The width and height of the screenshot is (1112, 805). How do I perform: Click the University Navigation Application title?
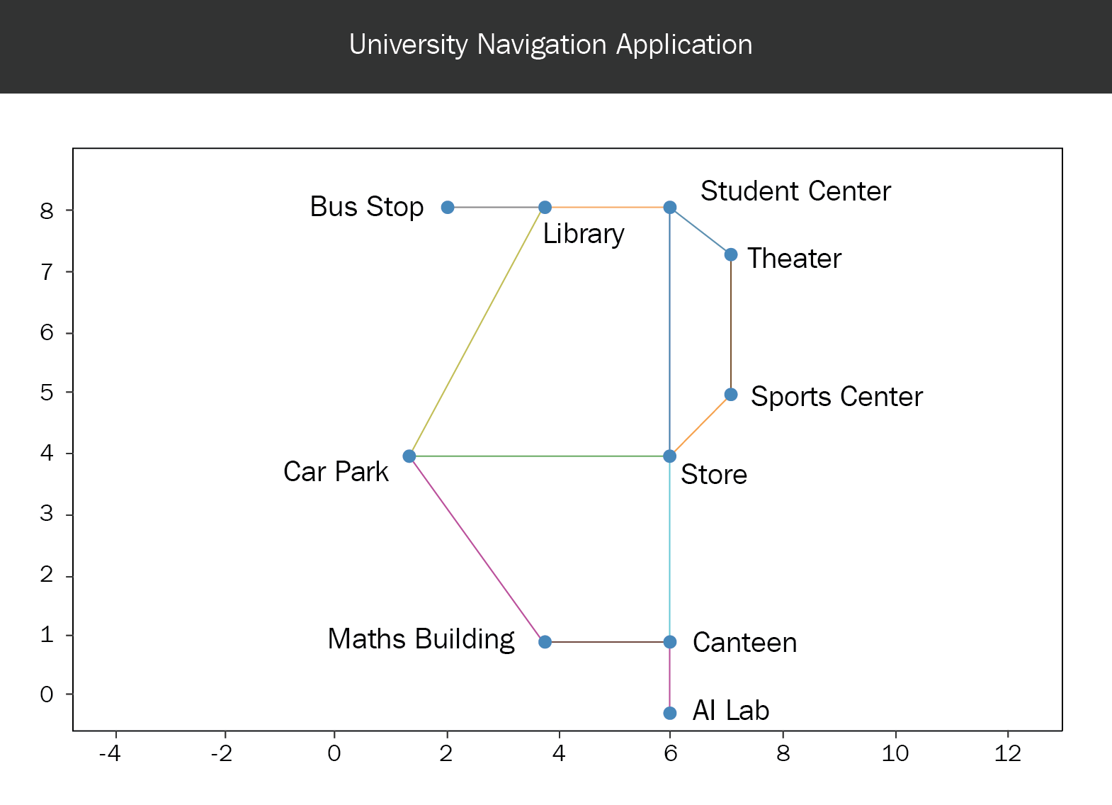551,45
